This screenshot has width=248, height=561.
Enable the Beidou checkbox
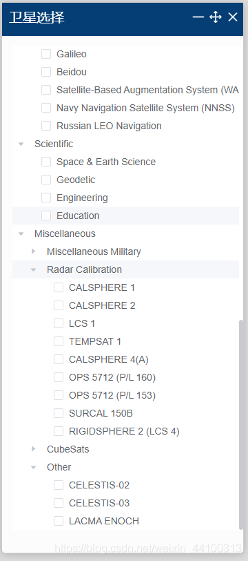click(x=46, y=72)
